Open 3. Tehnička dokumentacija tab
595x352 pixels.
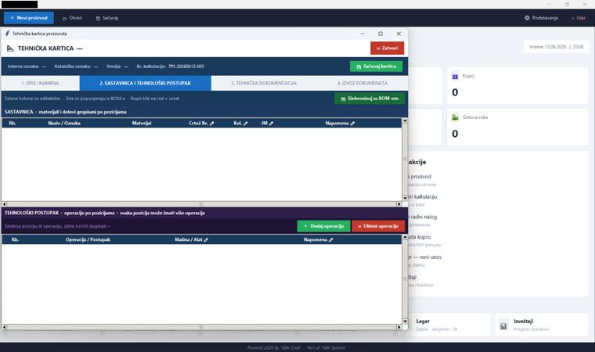point(264,83)
